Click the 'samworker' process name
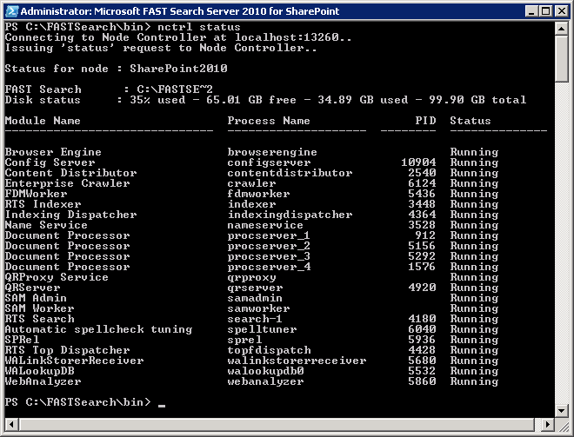 (258, 308)
